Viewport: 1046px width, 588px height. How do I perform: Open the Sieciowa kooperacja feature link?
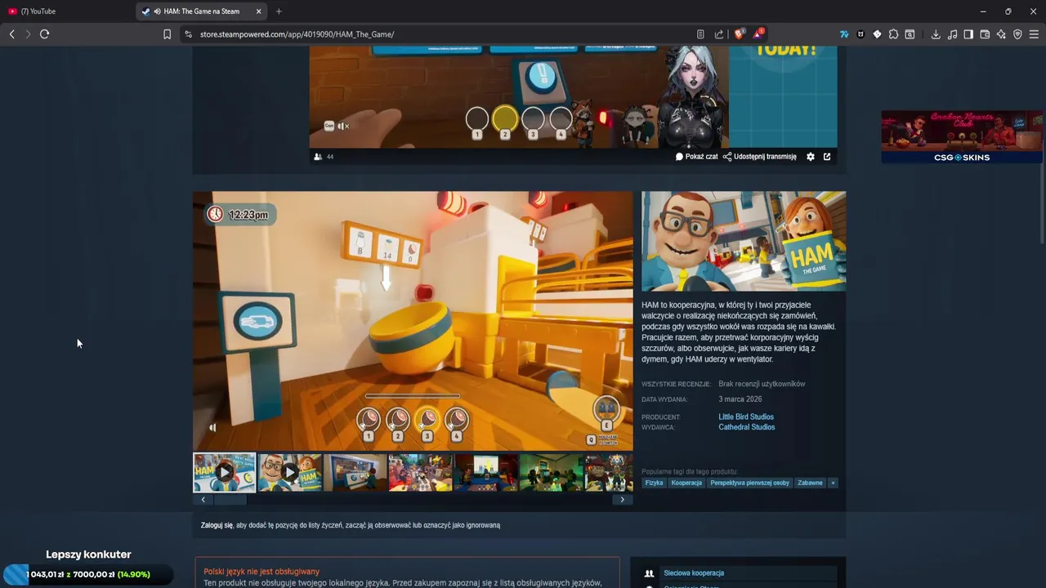click(x=694, y=573)
